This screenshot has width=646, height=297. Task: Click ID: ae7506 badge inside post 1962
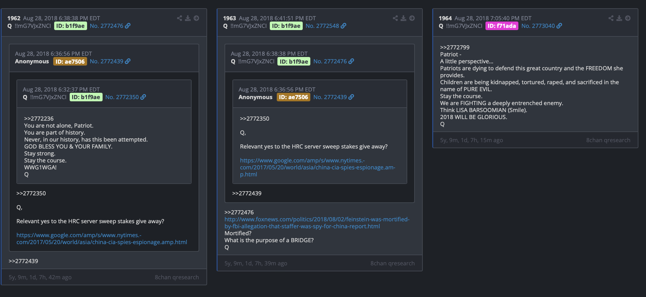[70, 61]
